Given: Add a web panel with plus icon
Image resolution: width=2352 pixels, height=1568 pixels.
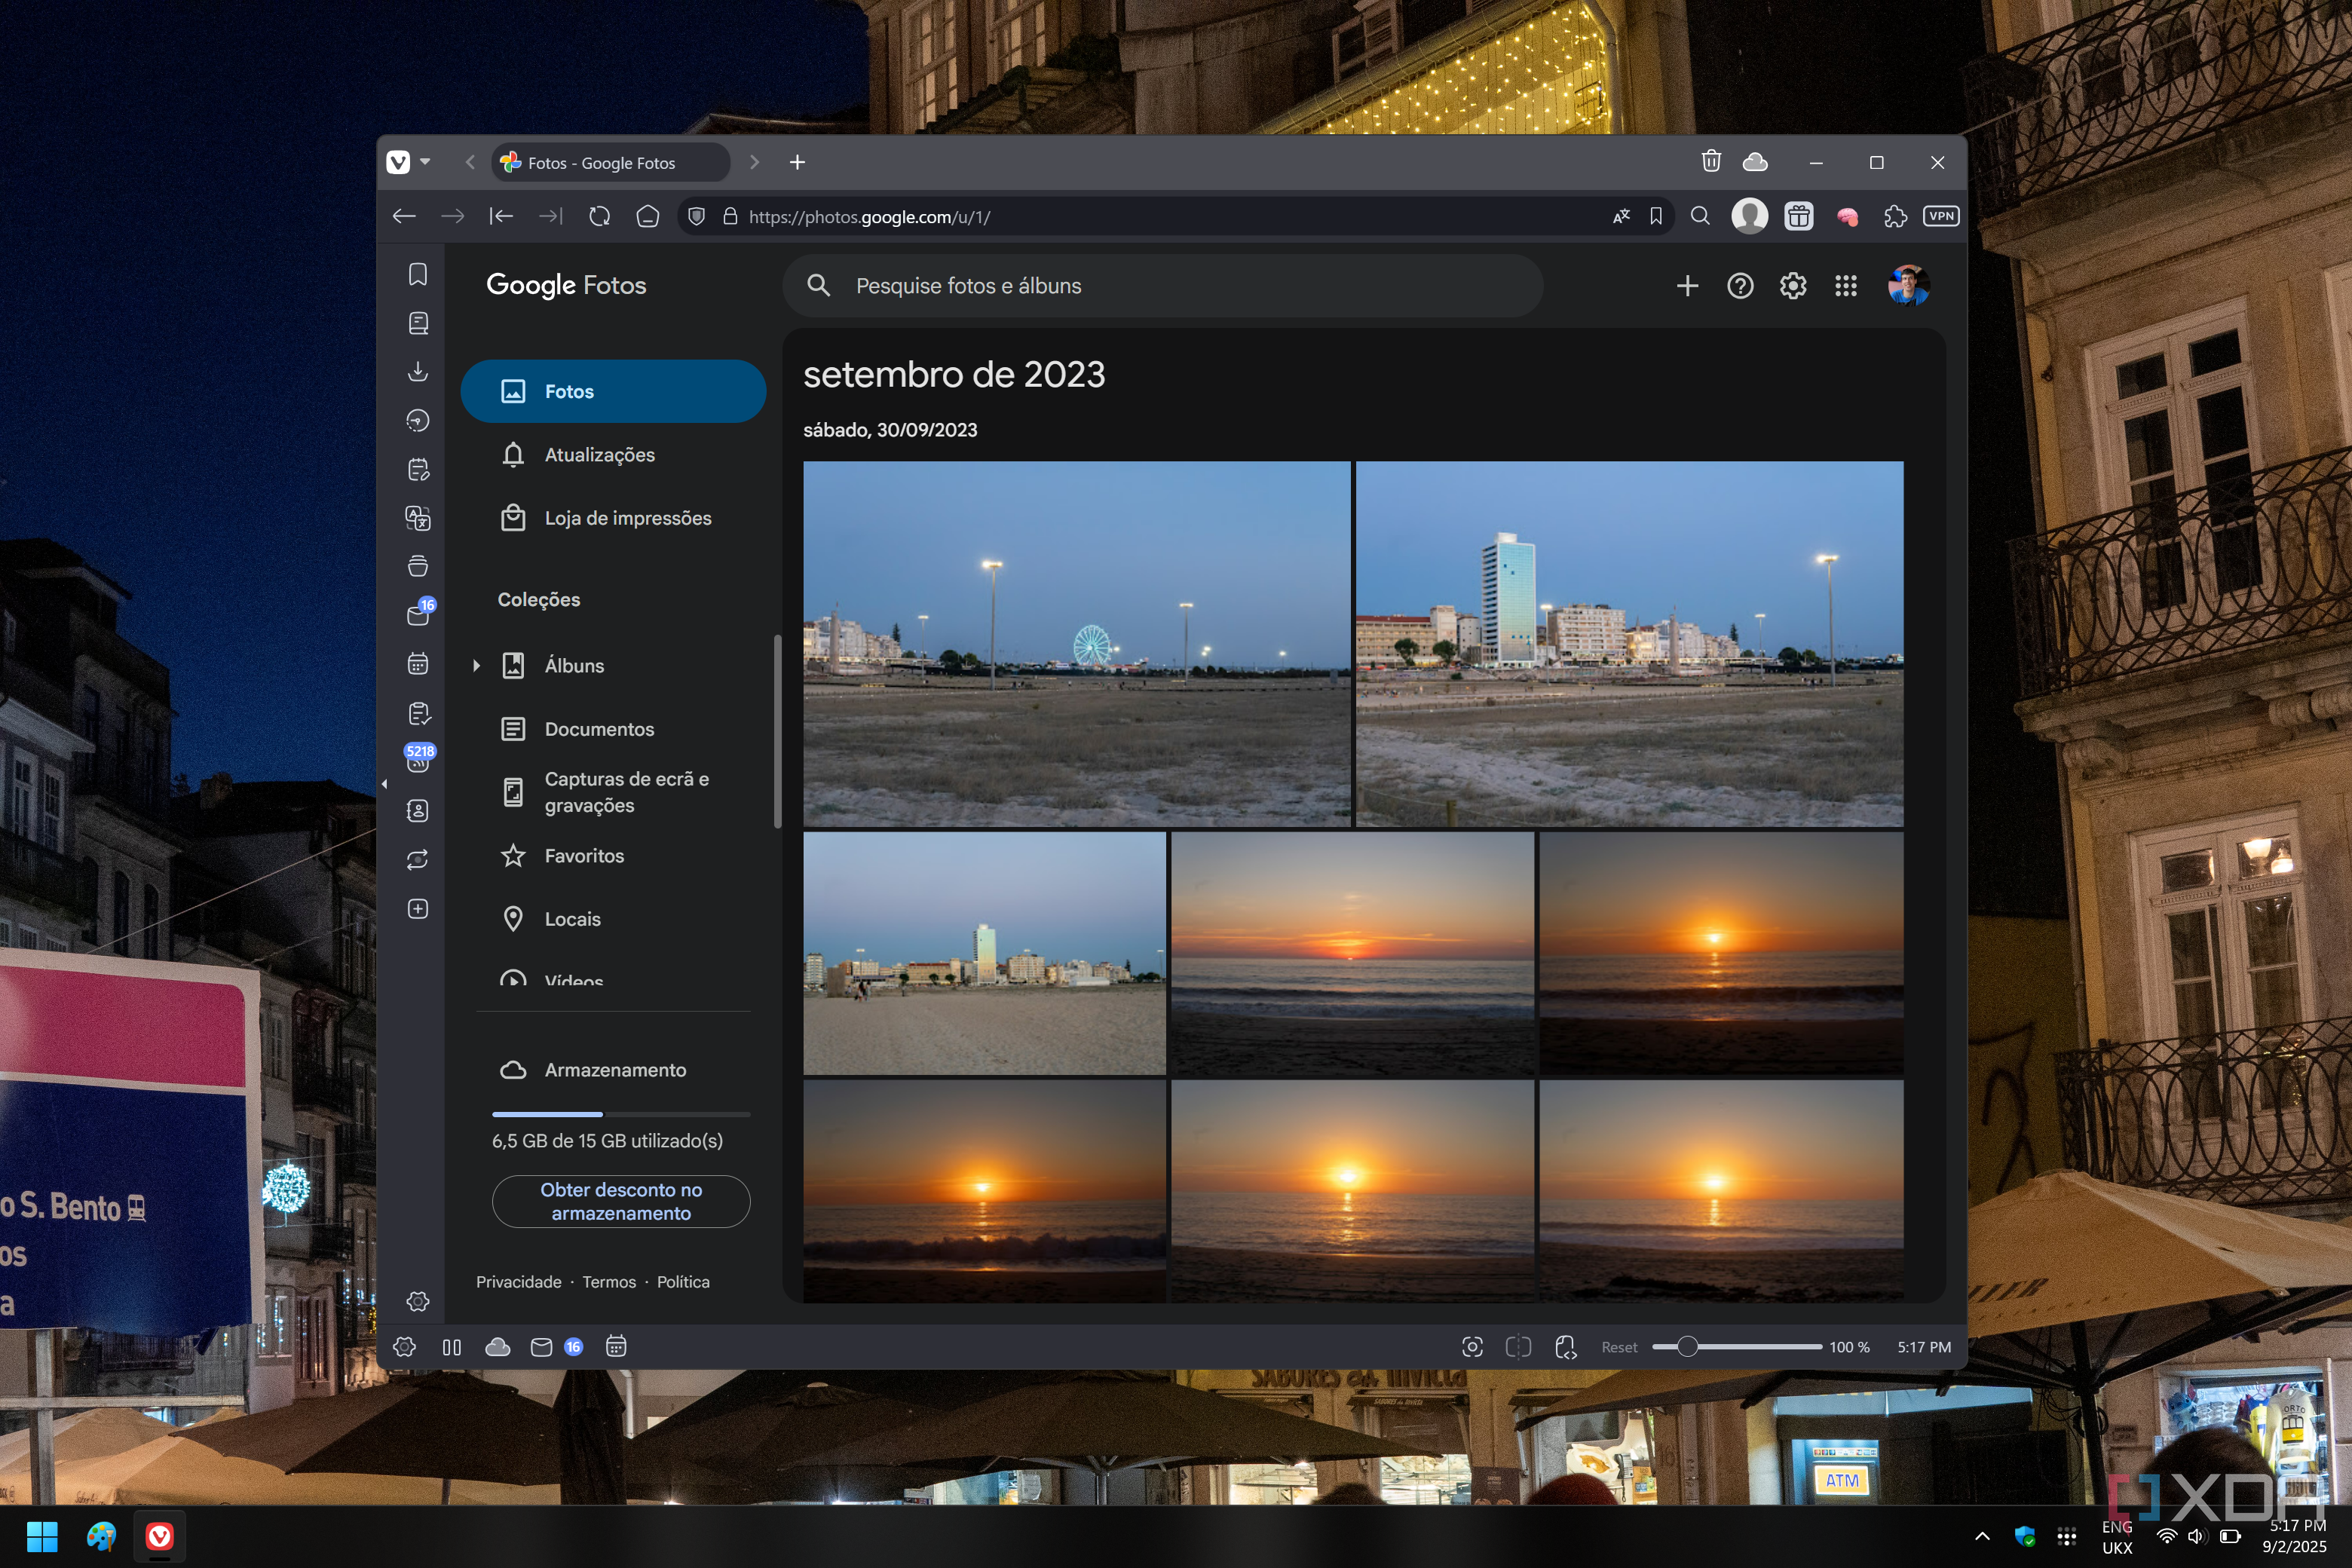Looking at the screenshot, I should (x=418, y=909).
